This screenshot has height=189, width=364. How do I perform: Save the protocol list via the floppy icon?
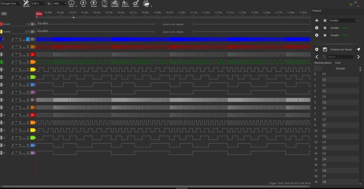[325, 49]
